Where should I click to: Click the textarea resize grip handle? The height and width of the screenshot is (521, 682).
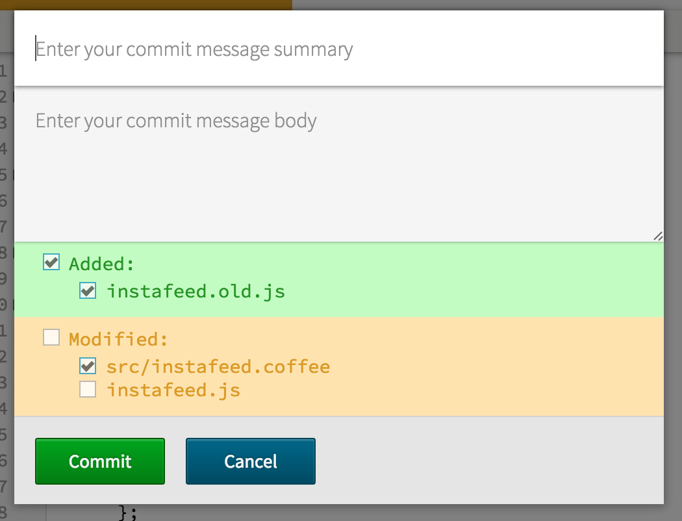point(659,235)
